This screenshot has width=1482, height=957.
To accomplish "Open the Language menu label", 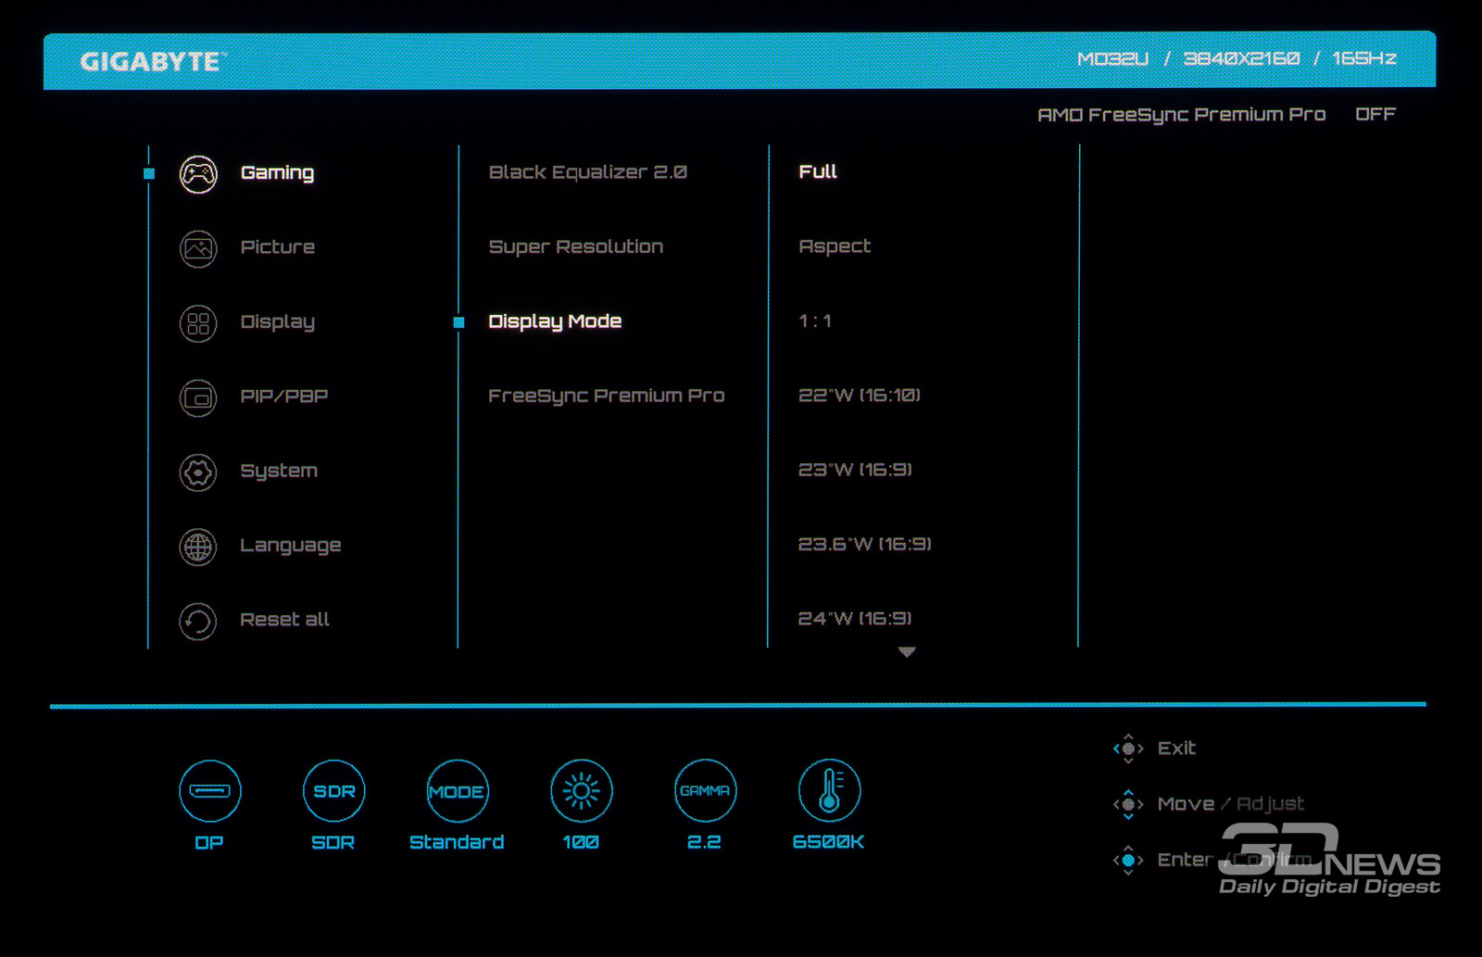I will 290,546.
